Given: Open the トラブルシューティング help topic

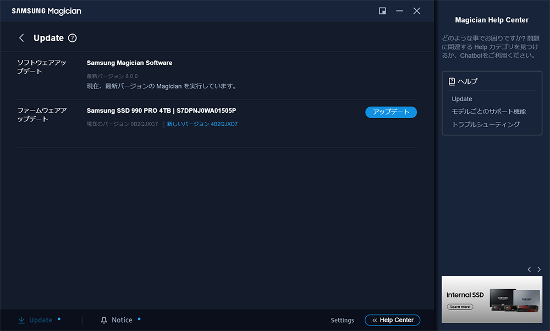Looking at the screenshot, I should (486, 124).
